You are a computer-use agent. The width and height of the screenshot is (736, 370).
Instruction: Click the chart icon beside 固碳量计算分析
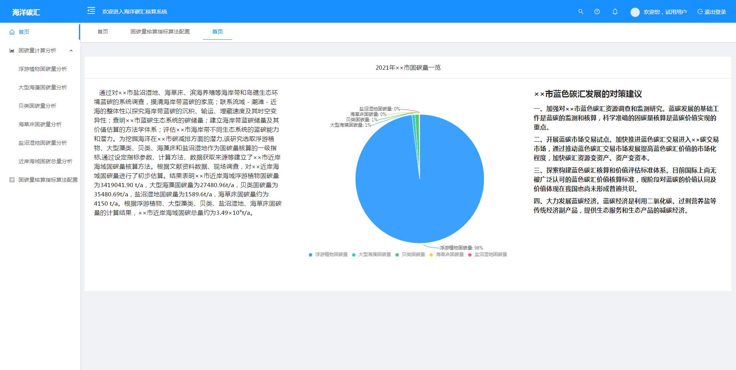(x=12, y=50)
